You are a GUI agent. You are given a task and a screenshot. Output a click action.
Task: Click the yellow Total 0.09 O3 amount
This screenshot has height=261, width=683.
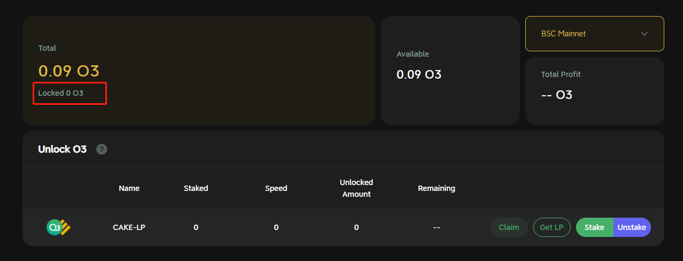coord(69,71)
